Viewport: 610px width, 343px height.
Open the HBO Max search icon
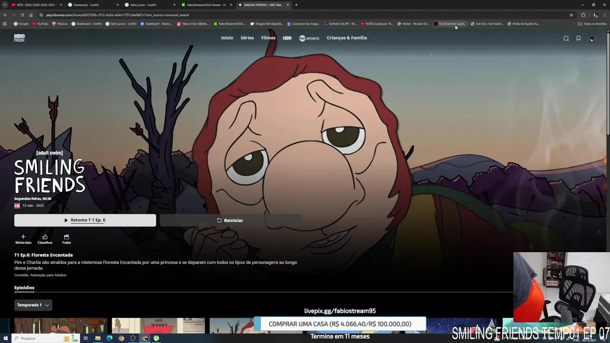566,39
